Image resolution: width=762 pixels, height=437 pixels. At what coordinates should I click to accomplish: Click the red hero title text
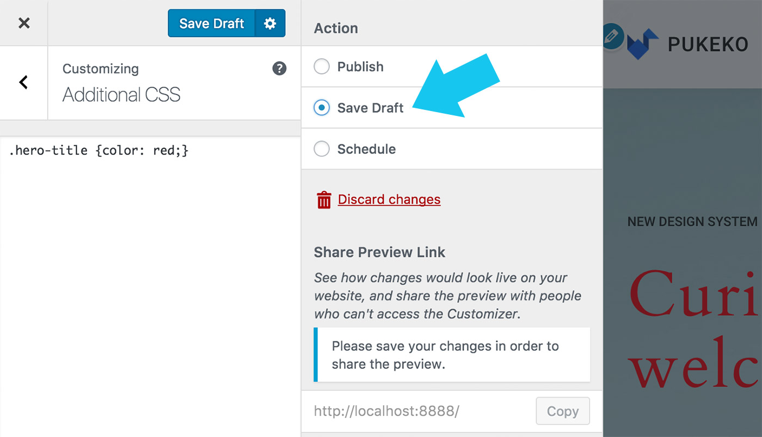pyautogui.click(x=695, y=330)
